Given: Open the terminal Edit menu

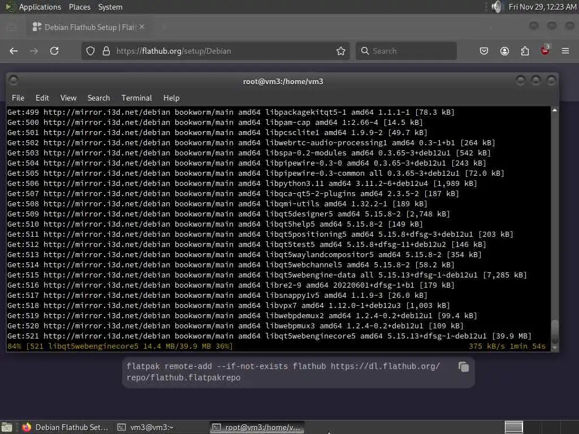Looking at the screenshot, I should point(42,98).
